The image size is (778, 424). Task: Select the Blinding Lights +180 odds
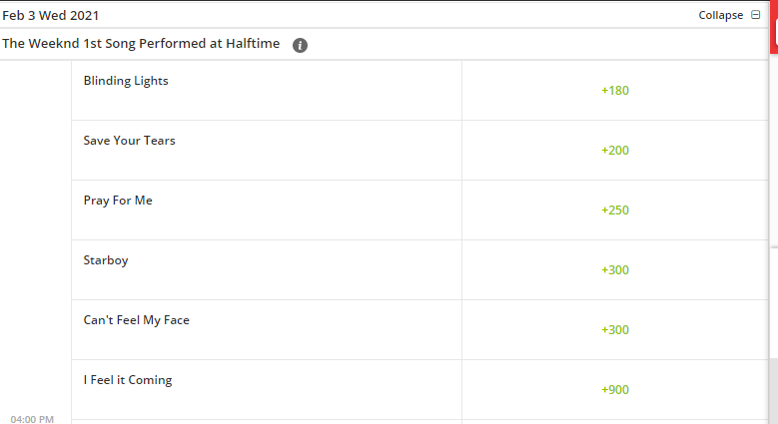(615, 90)
